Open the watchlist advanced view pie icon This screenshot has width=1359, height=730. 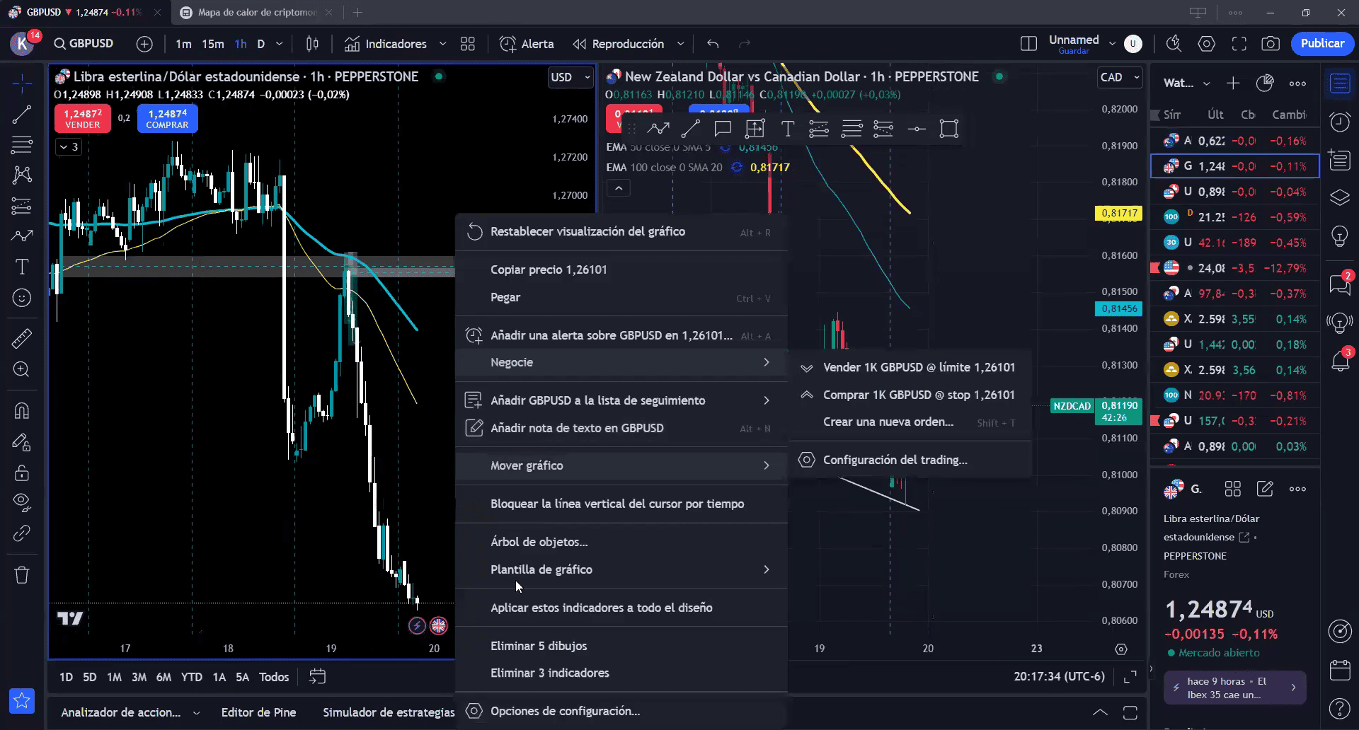point(1265,83)
